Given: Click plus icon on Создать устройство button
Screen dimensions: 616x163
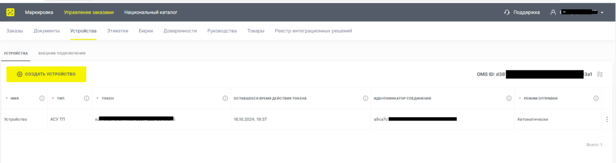Looking at the screenshot, I should (x=19, y=74).
